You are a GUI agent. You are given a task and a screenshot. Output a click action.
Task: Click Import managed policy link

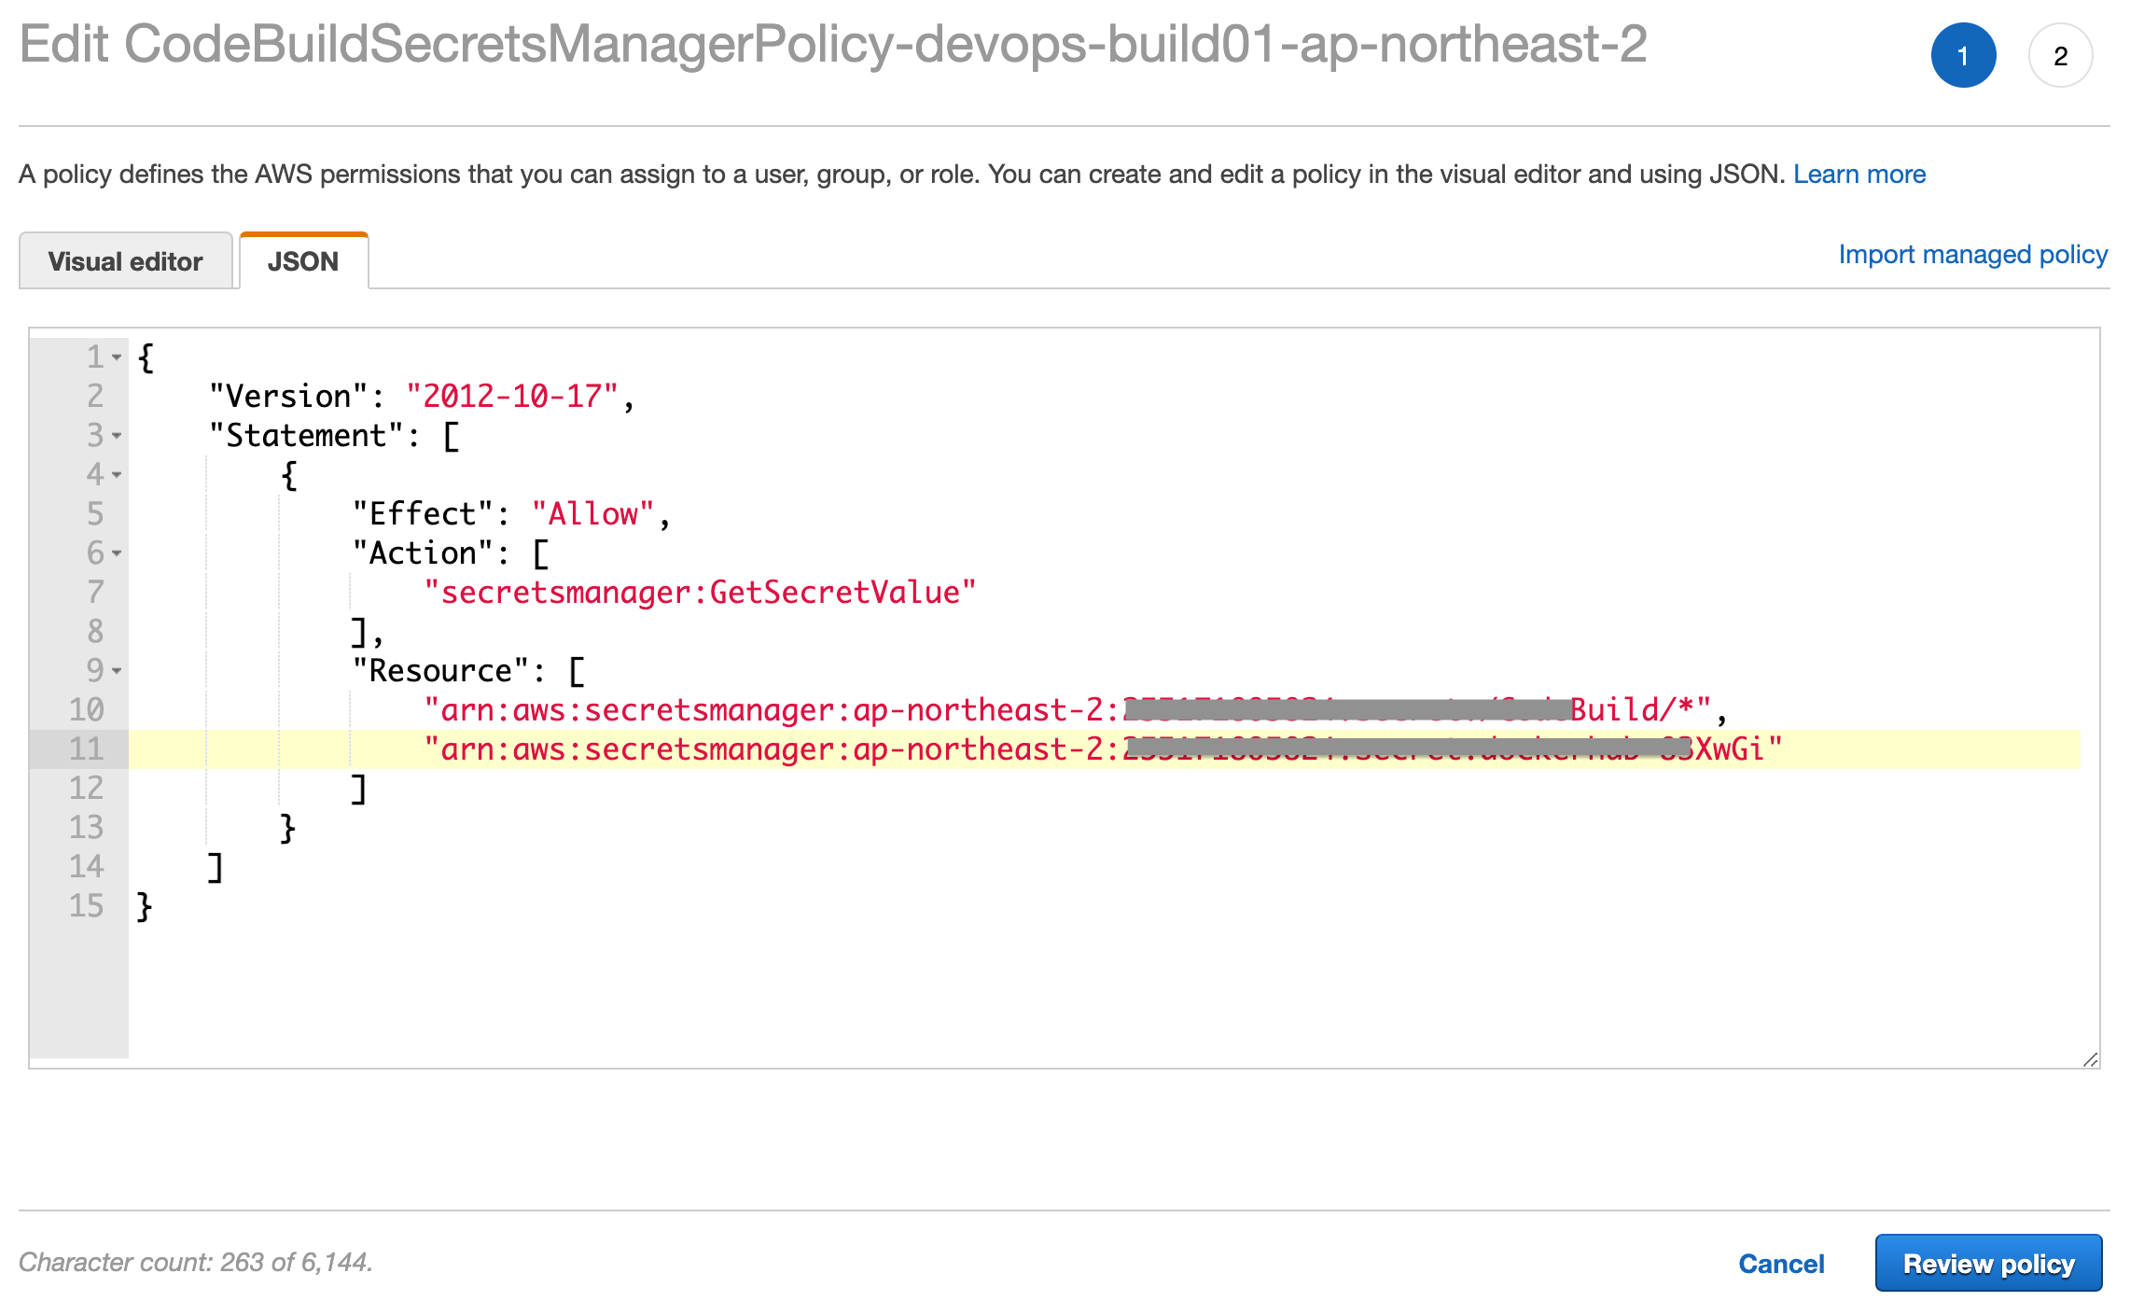1972,255
